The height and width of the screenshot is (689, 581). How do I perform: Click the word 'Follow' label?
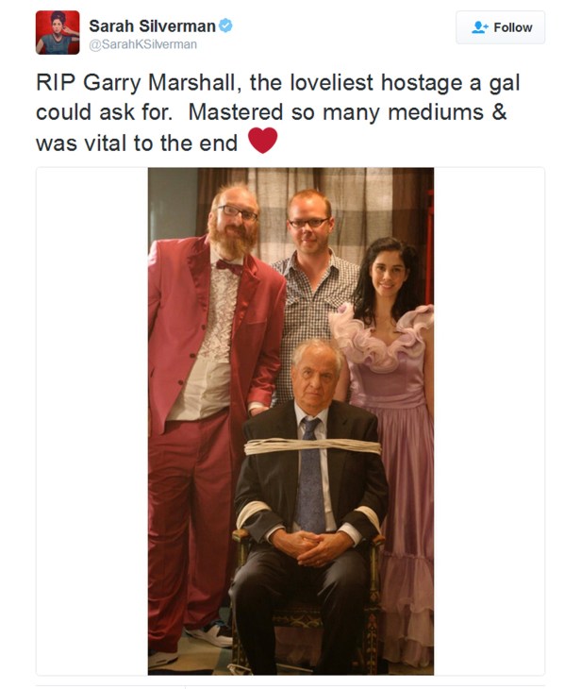[x=512, y=27]
